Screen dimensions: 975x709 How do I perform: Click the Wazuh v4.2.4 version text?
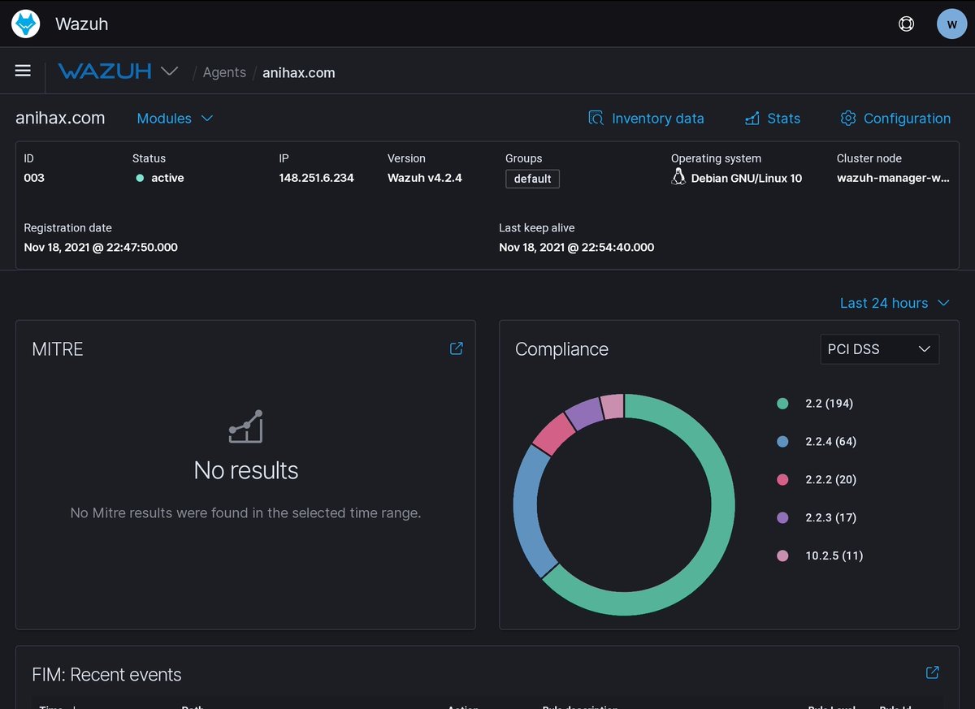[x=425, y=178]
